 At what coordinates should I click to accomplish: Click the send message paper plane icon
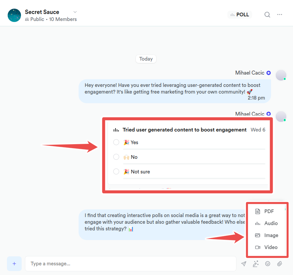(243, 264)
